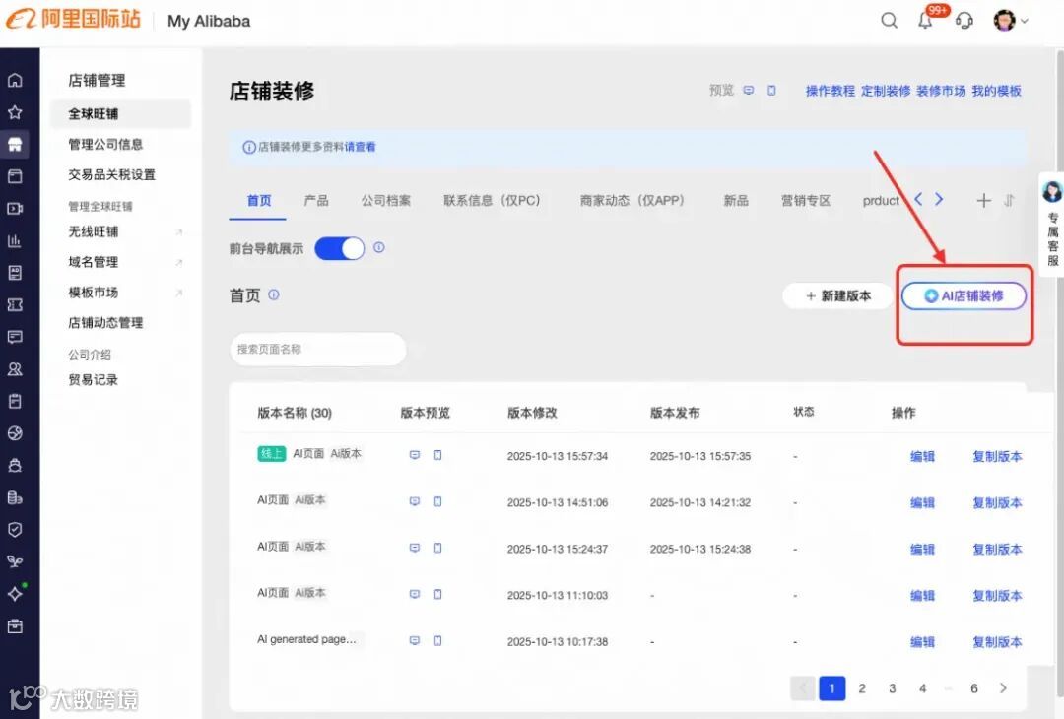Go to page 2 in pagination
The image size is (1064, 719).
(x=862, y=687)
